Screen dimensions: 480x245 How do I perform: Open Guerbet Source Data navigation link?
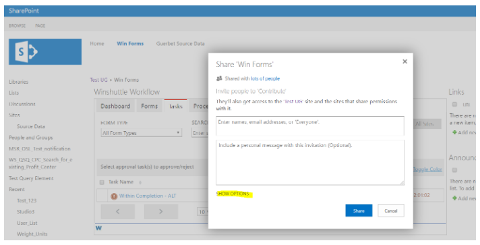(180, 44)
